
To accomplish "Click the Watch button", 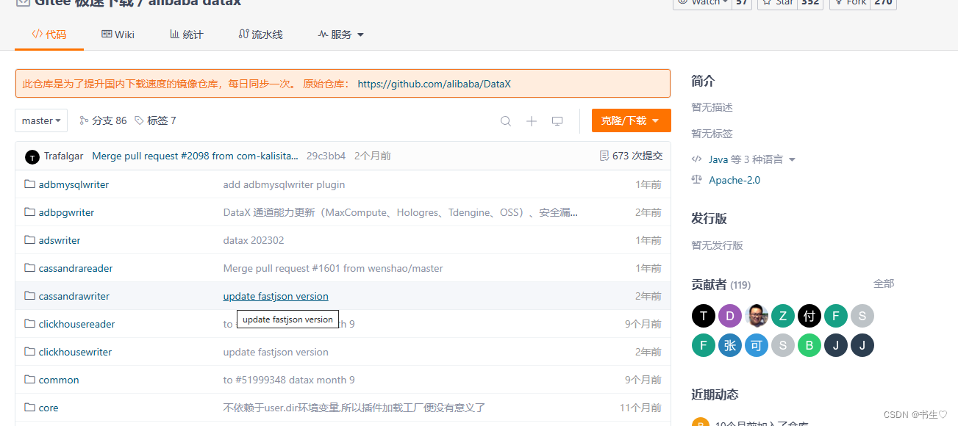I will coord(703,4).
